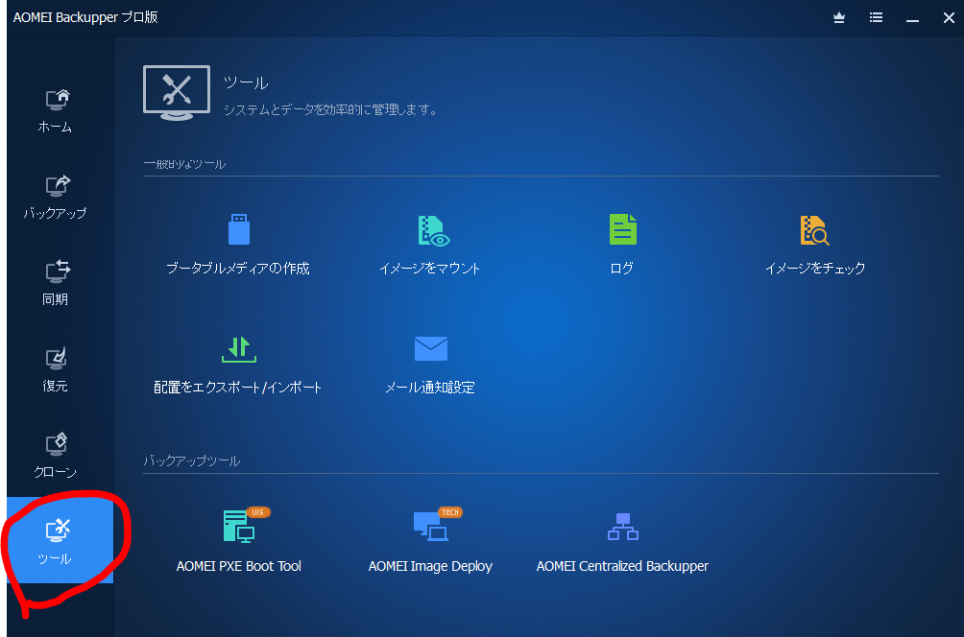The image size is (964, 637).
Task: Click the 配置をエクスポート/インポート label
Action: tap(238, 387)
